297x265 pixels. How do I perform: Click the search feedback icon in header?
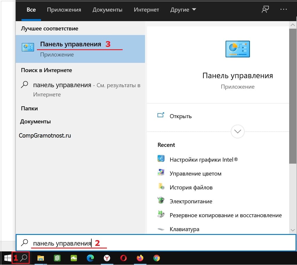(265, 10)
